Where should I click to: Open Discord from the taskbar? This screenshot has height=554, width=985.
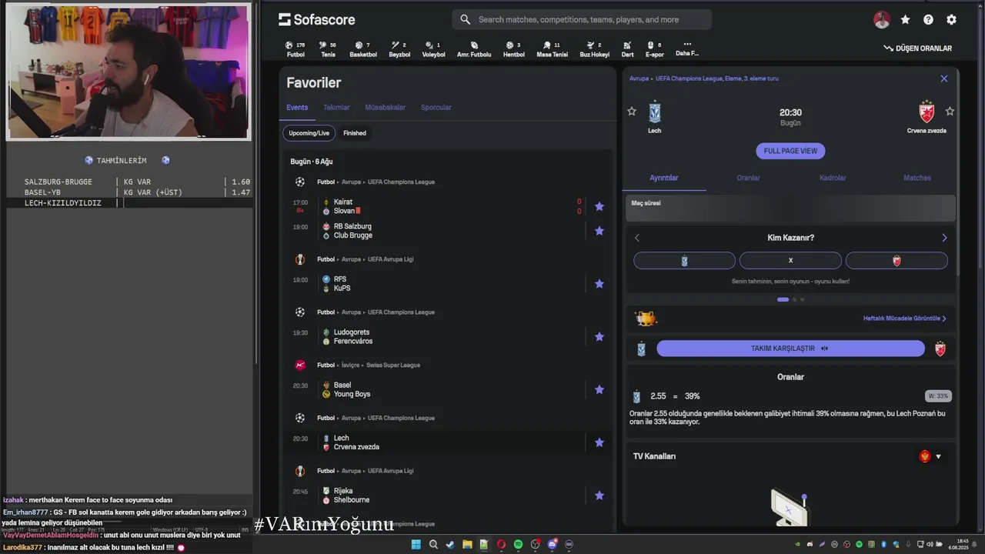pos(552,545)
